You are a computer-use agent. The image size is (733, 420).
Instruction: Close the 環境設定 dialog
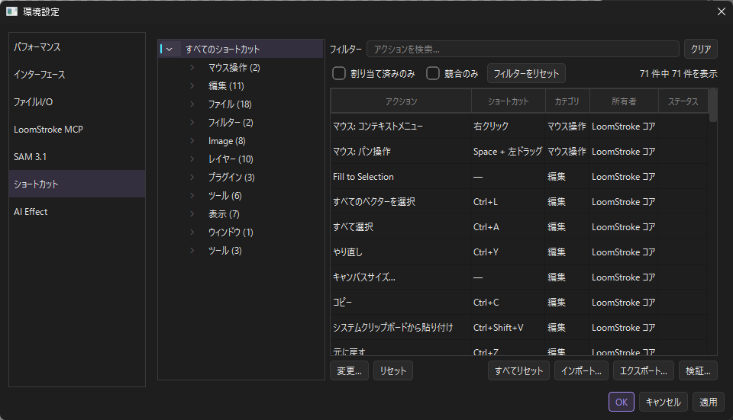tap(722, 11)
